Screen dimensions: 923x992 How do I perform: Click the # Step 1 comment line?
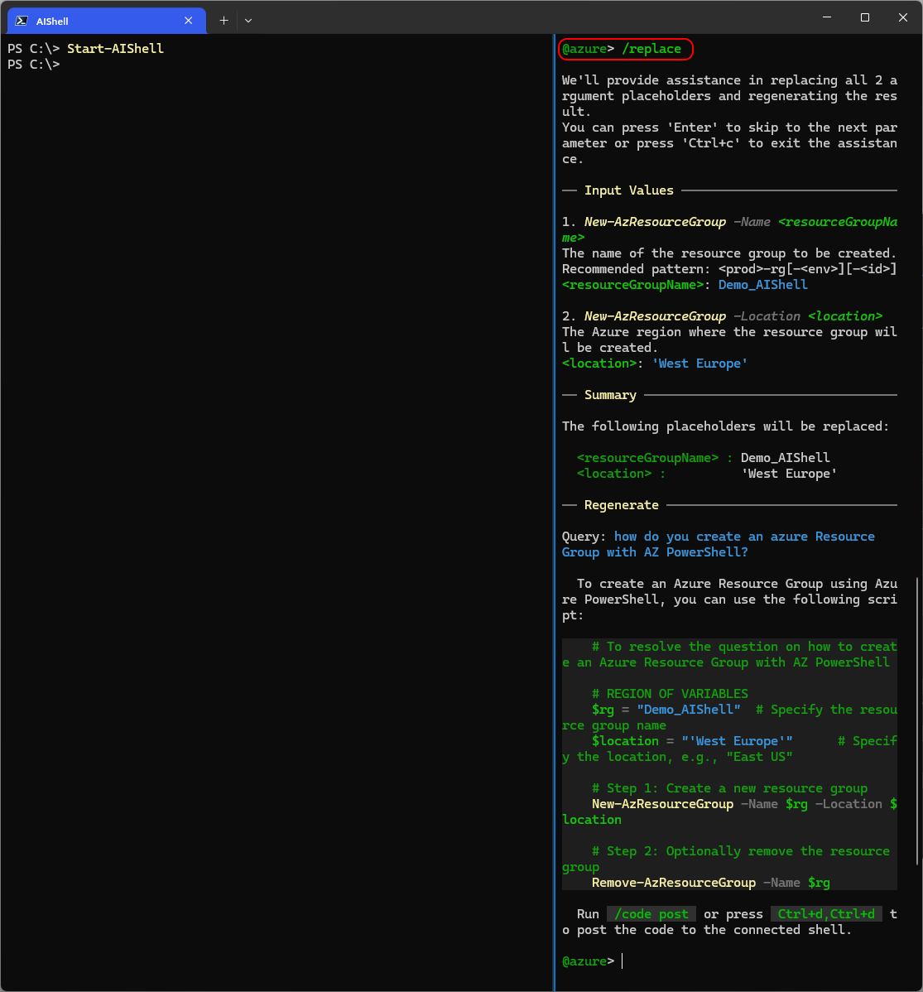click(729, 788)
